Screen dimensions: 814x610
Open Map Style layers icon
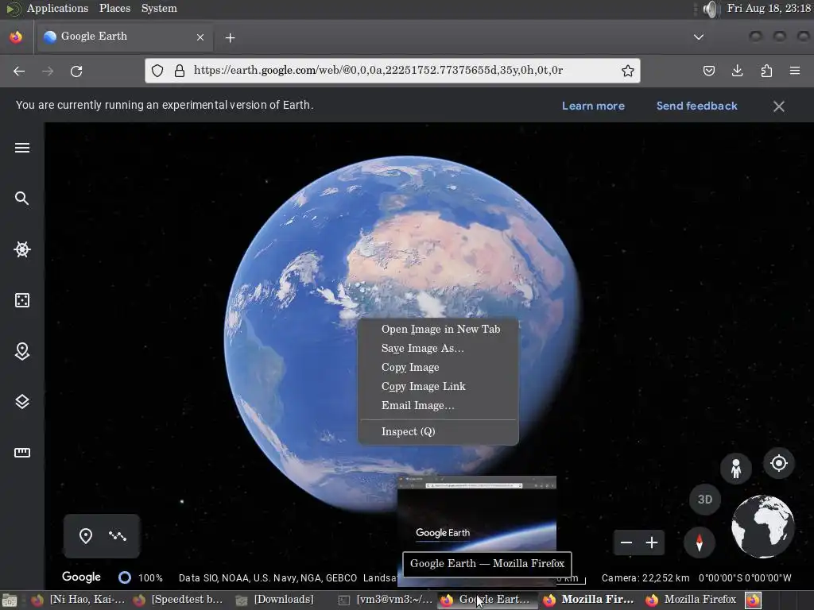point(21,402)
